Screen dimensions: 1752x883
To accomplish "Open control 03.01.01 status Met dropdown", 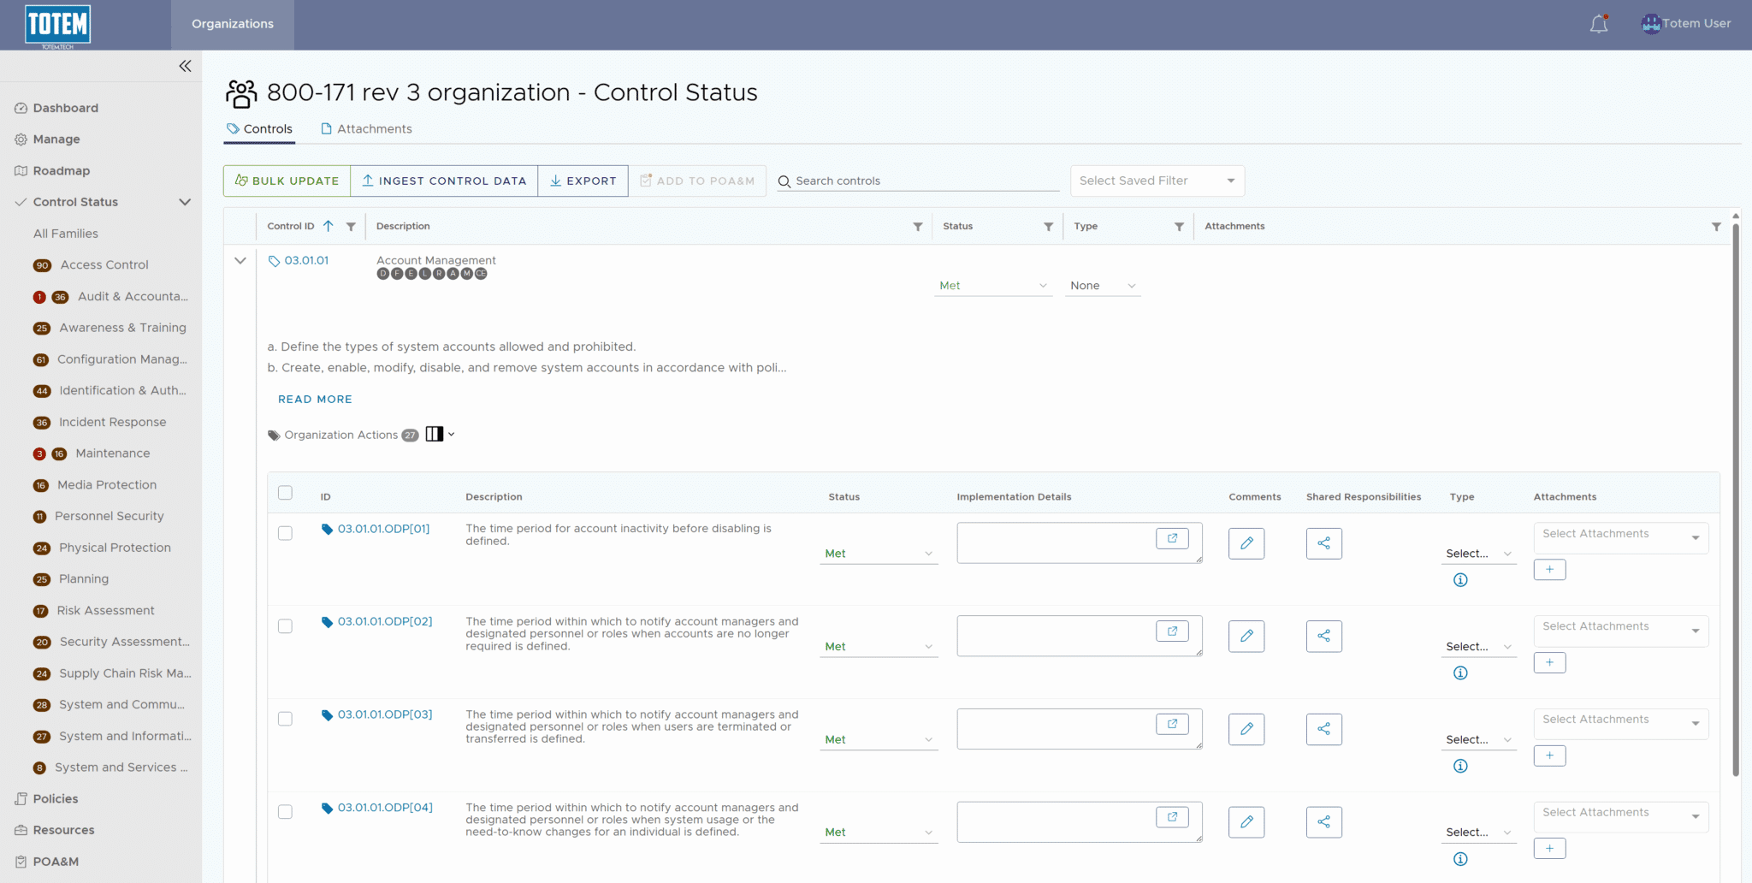I will (x=991, y=286).
